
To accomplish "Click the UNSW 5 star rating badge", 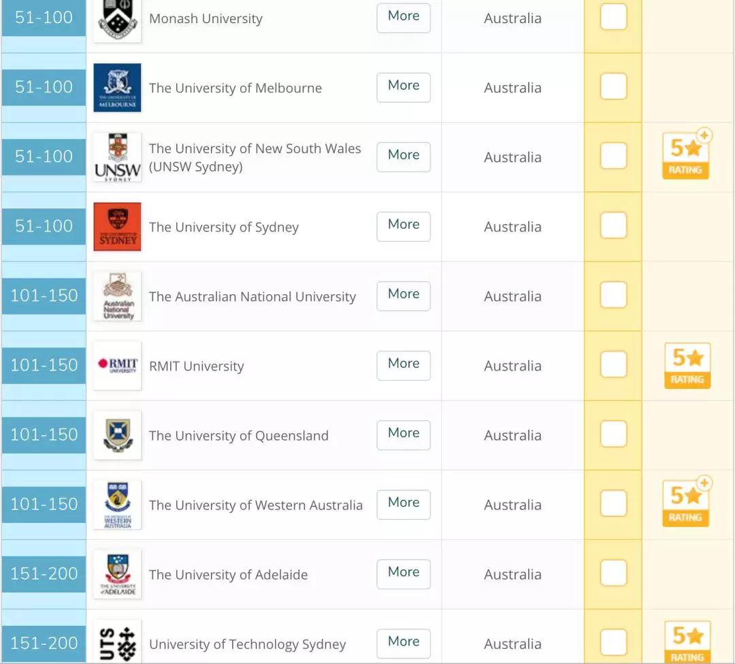I will coord(686,156).
